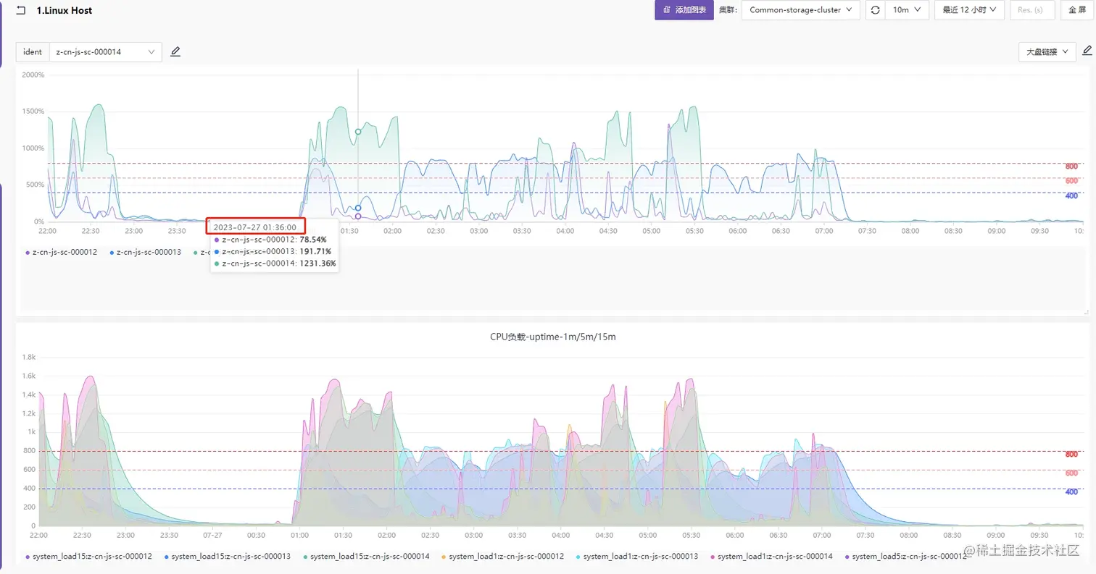Screen dimensions: 1096x574
Task: Click the resize handle at chart panel corner
Action: (1086, 312)
